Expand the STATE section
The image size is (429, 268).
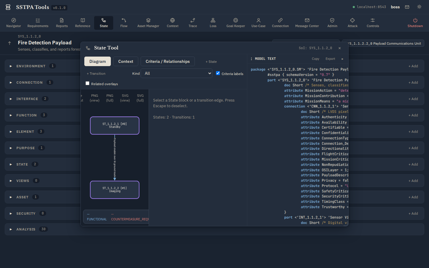pos(11,164)
